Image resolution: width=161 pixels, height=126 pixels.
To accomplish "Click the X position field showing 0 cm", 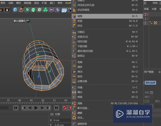I will tap(62, 120).
